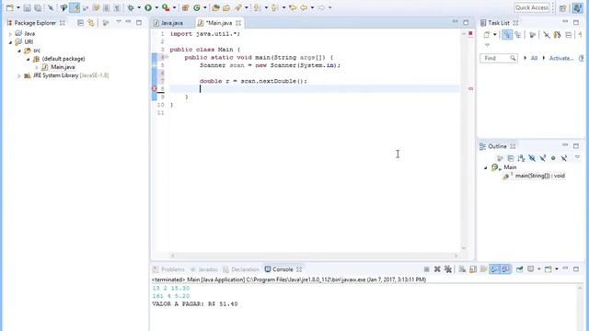Image resolution: width=589 pixels, height=331 pixels.
Task: Expand the JRE System Library node
Action: coord(19,75)
